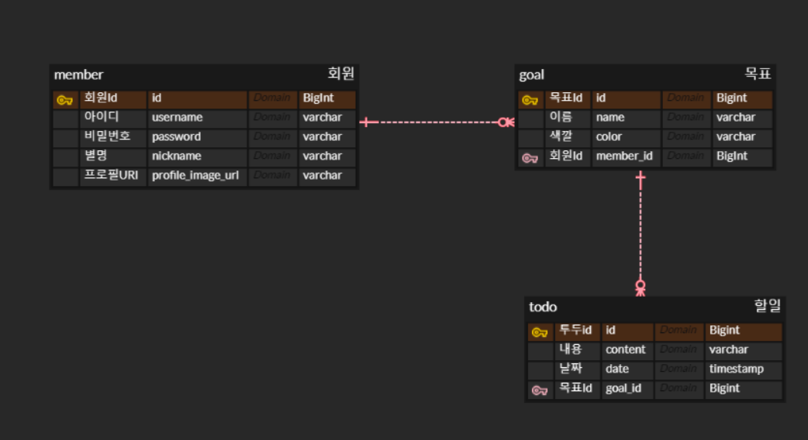Click the 내용 logical name cell
This screenshot has width=808, height=440.
[577, 350]
